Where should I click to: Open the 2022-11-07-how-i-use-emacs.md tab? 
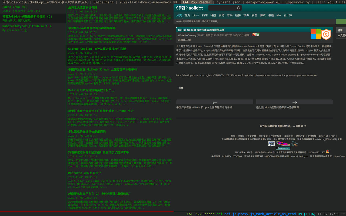[148, 2]
